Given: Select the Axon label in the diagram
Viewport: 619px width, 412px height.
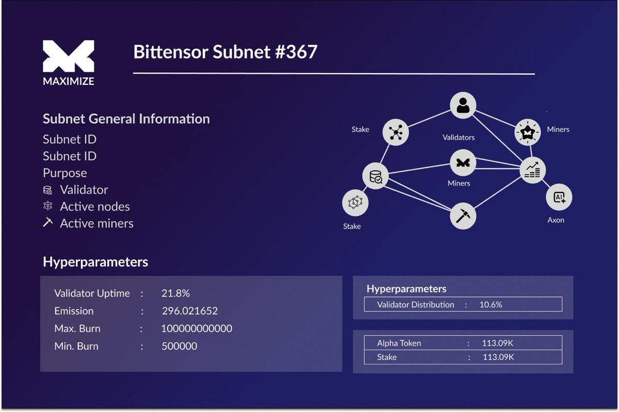Looking at the screenshot, I should (556, 220).
